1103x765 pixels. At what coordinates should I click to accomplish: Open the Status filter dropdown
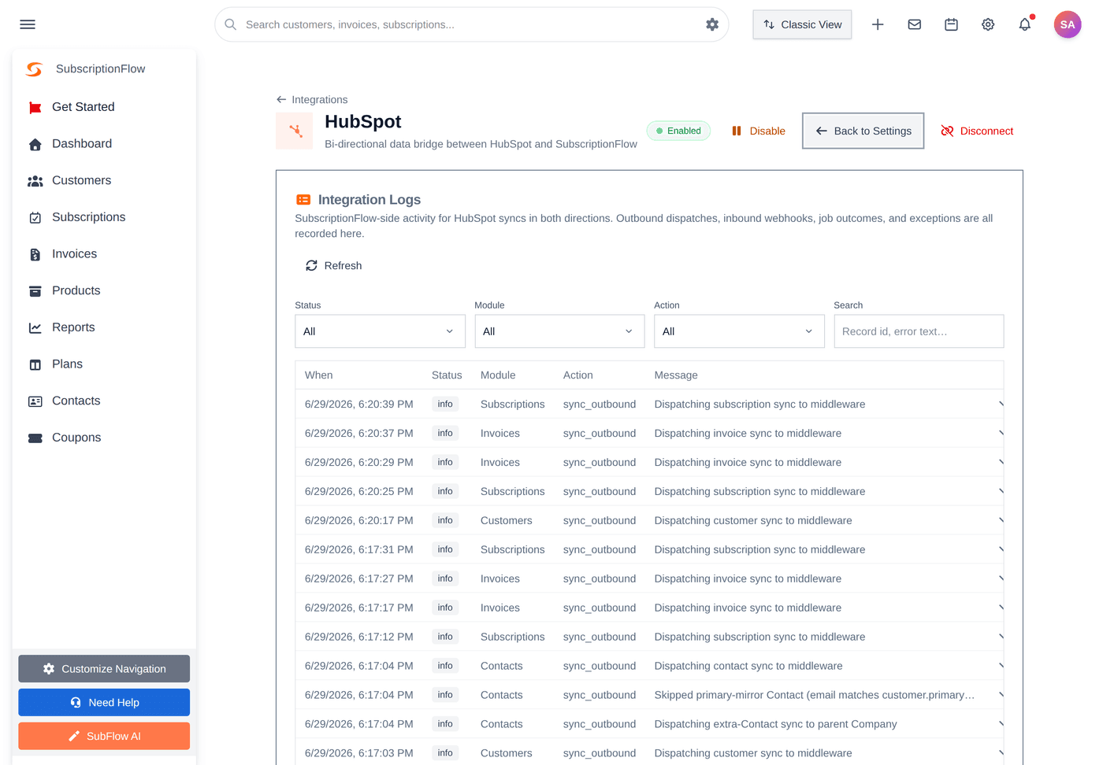tap(380, 331)
